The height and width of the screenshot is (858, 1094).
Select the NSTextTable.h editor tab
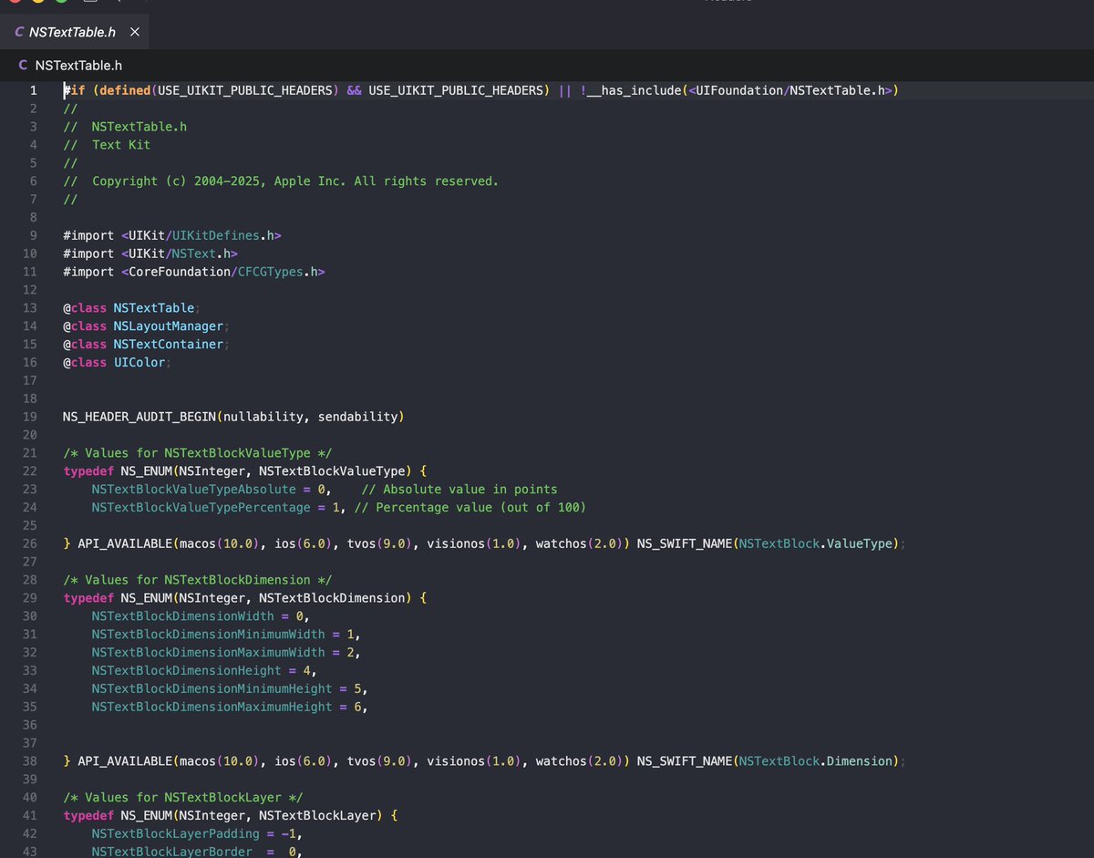point(75,32)
